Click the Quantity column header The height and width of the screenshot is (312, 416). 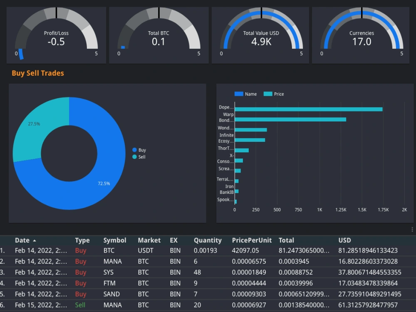click(208, 240)
